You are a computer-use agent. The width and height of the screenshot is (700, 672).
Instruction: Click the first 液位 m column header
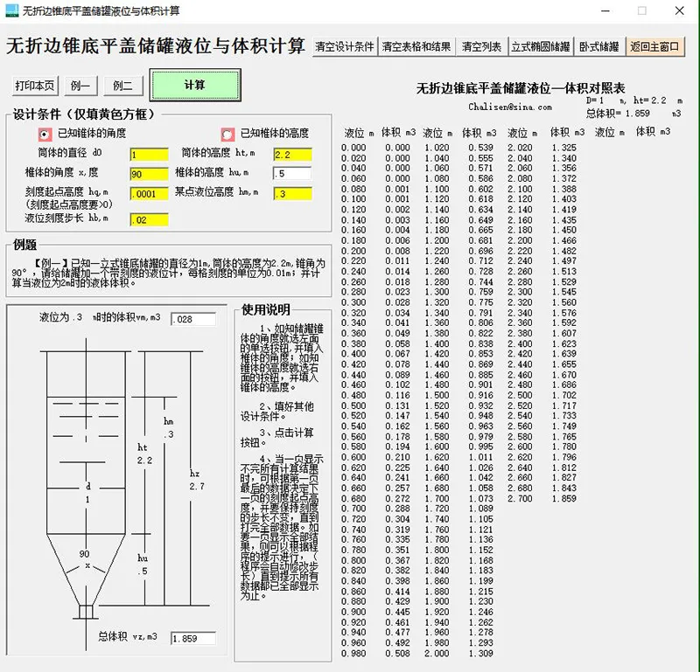[x=359, y=133]
